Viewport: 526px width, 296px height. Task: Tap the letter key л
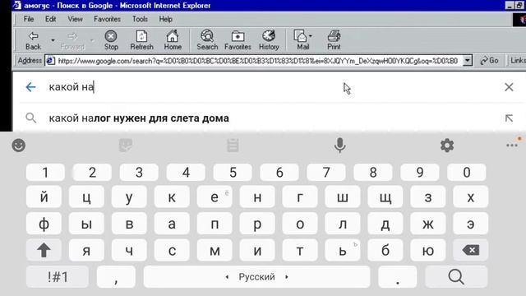point(343,224)
